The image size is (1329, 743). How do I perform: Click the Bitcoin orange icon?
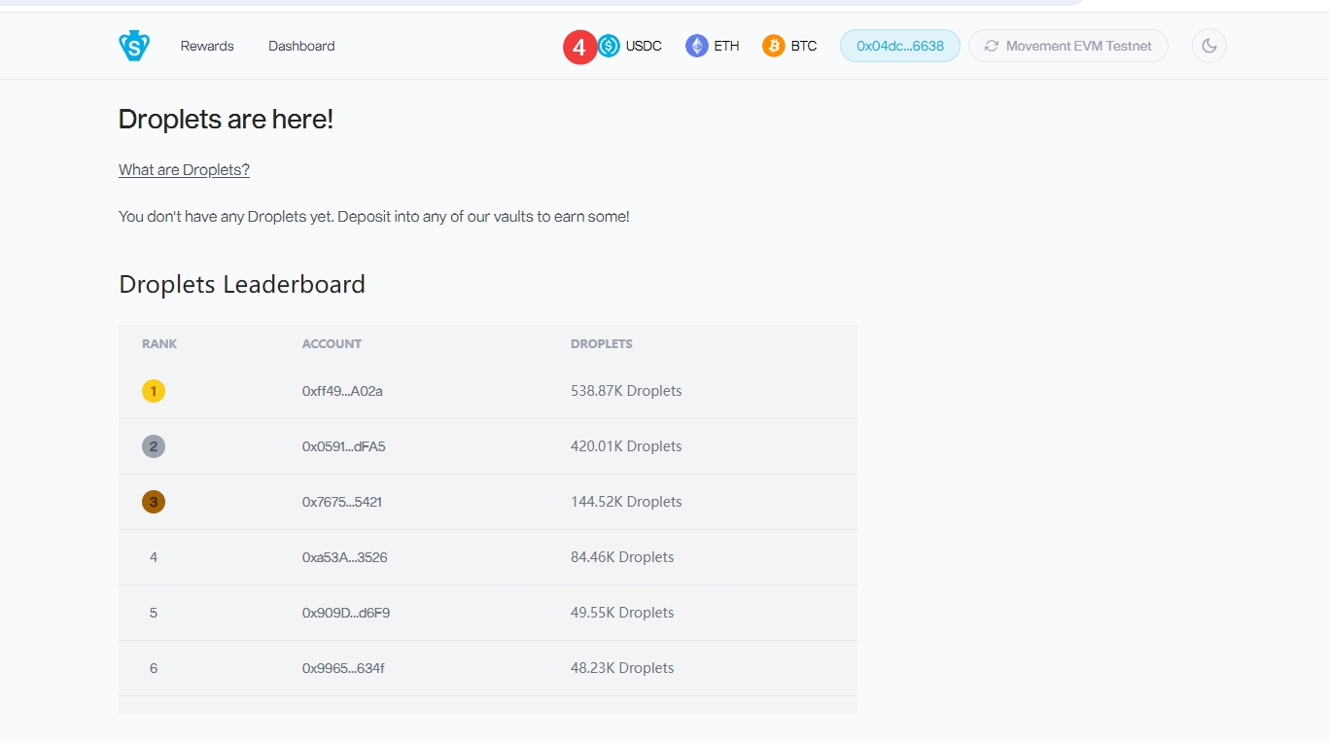[774, 46]
